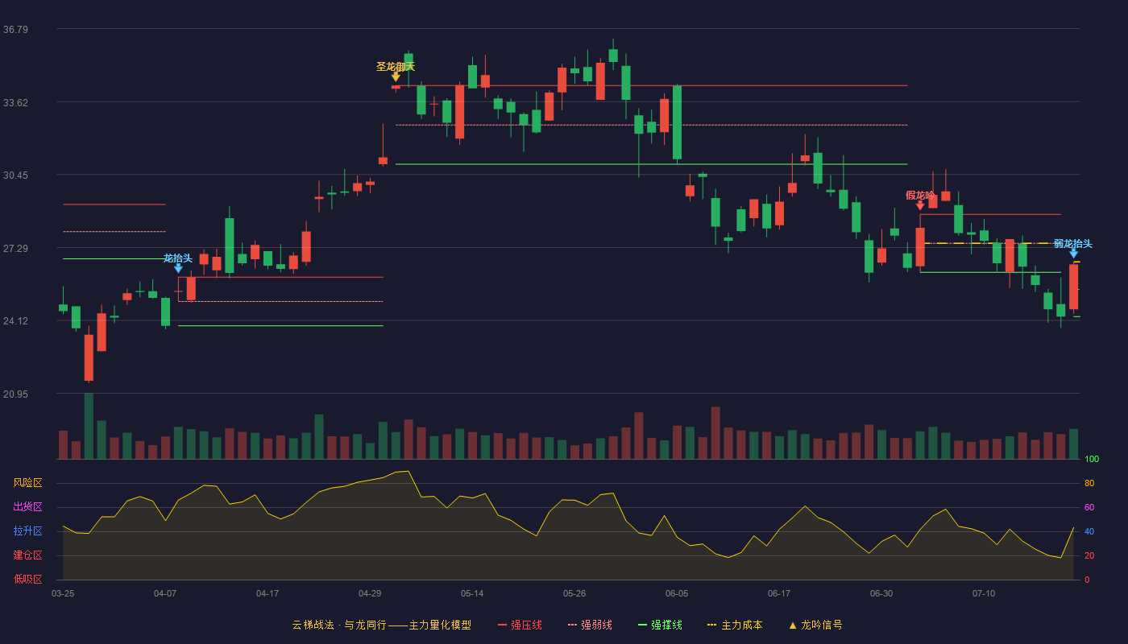Toggle the 主力成本 legend entry
The width and height of the screenshot is (1128, 644).
coord(735,625)
